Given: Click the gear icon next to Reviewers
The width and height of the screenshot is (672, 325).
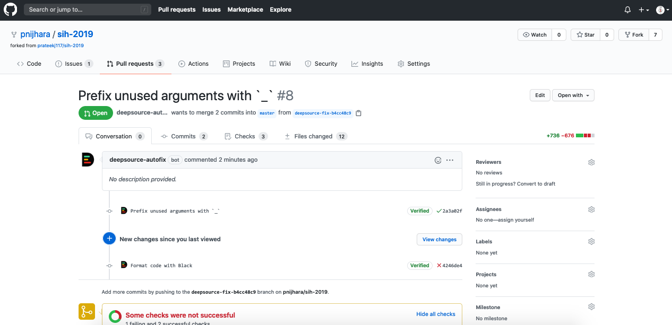Looking at the screenshot, I should tap(591, 162).
